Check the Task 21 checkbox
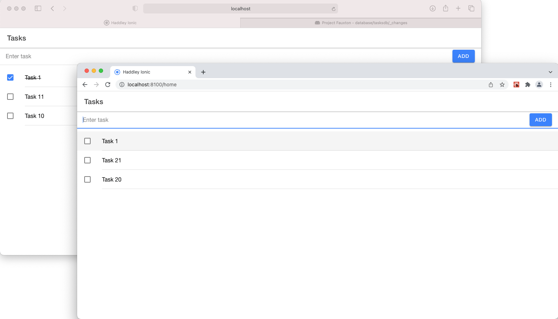This screenshot has height=319, width=558. click(x=87, y=160)
